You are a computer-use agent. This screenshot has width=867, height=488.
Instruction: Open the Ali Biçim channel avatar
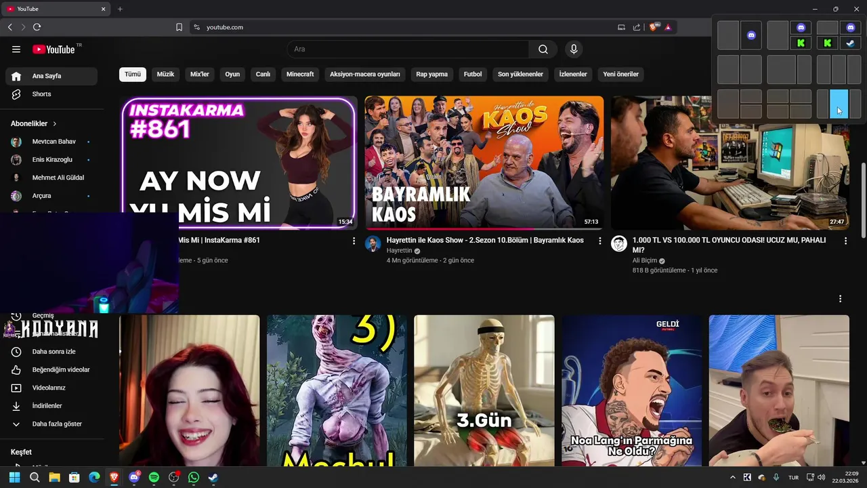(619, 244)
